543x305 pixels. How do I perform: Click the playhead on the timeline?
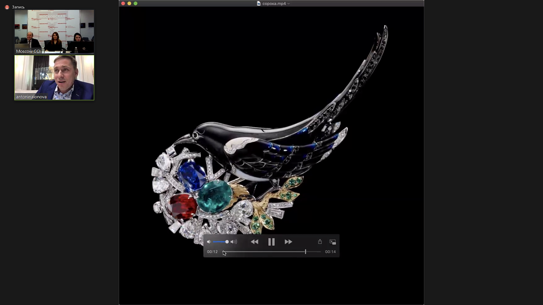pos(306,252)
